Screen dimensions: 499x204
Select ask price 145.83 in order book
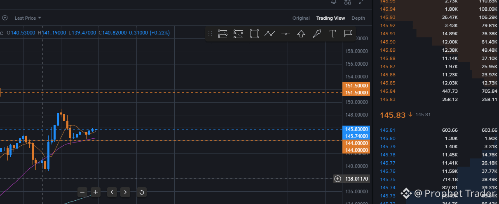pyautogui.click(x=387, y=99)
